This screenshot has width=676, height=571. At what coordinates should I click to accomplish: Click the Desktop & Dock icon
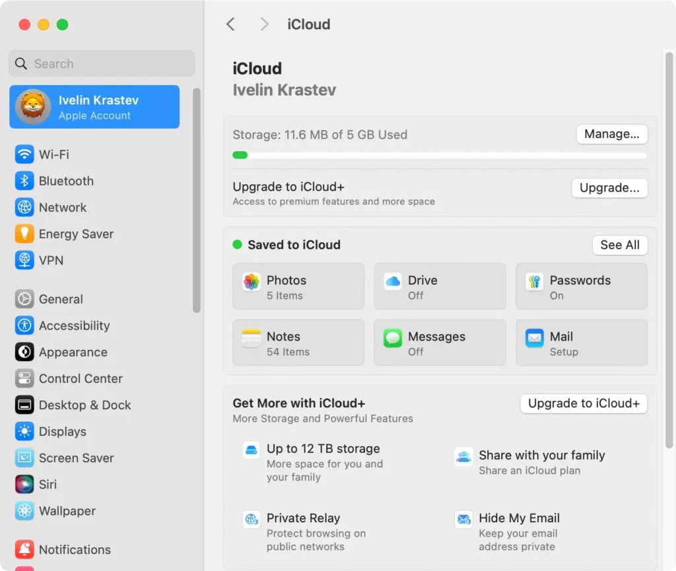click(x=24, y=405)
